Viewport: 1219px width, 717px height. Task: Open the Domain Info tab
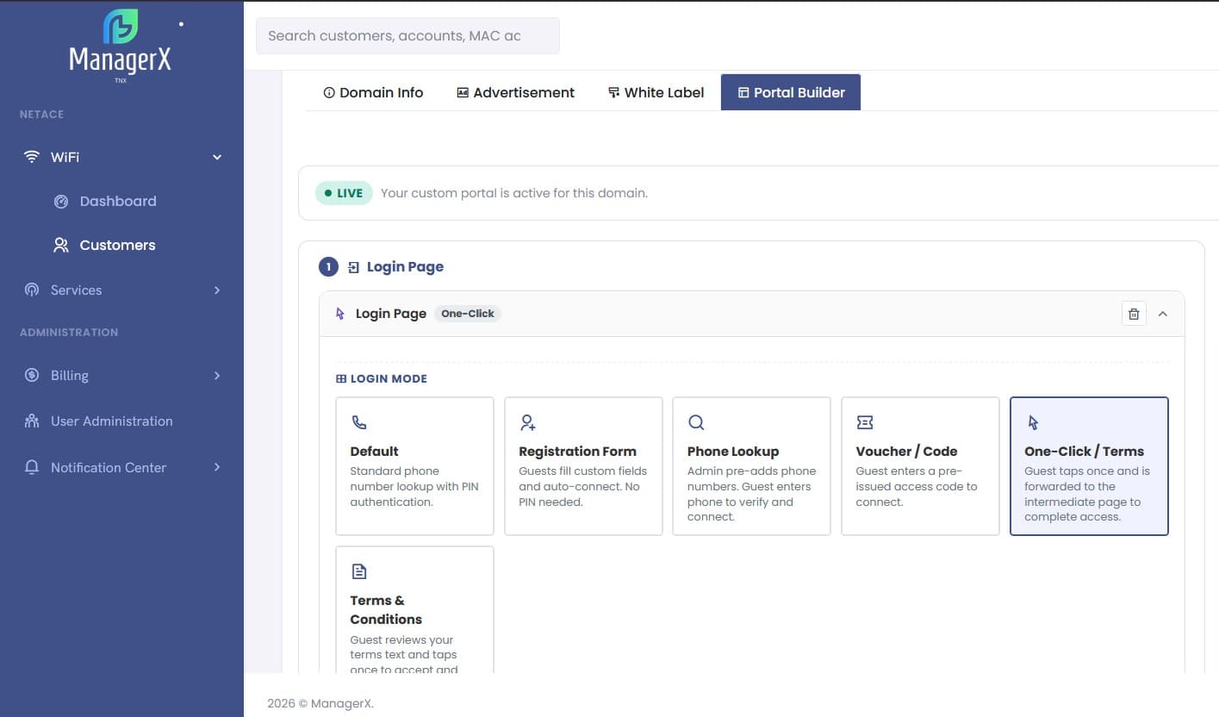tap(373, 92)
